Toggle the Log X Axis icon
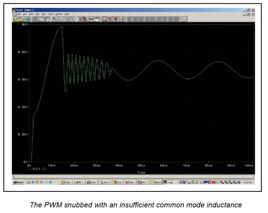 point(79,19)
